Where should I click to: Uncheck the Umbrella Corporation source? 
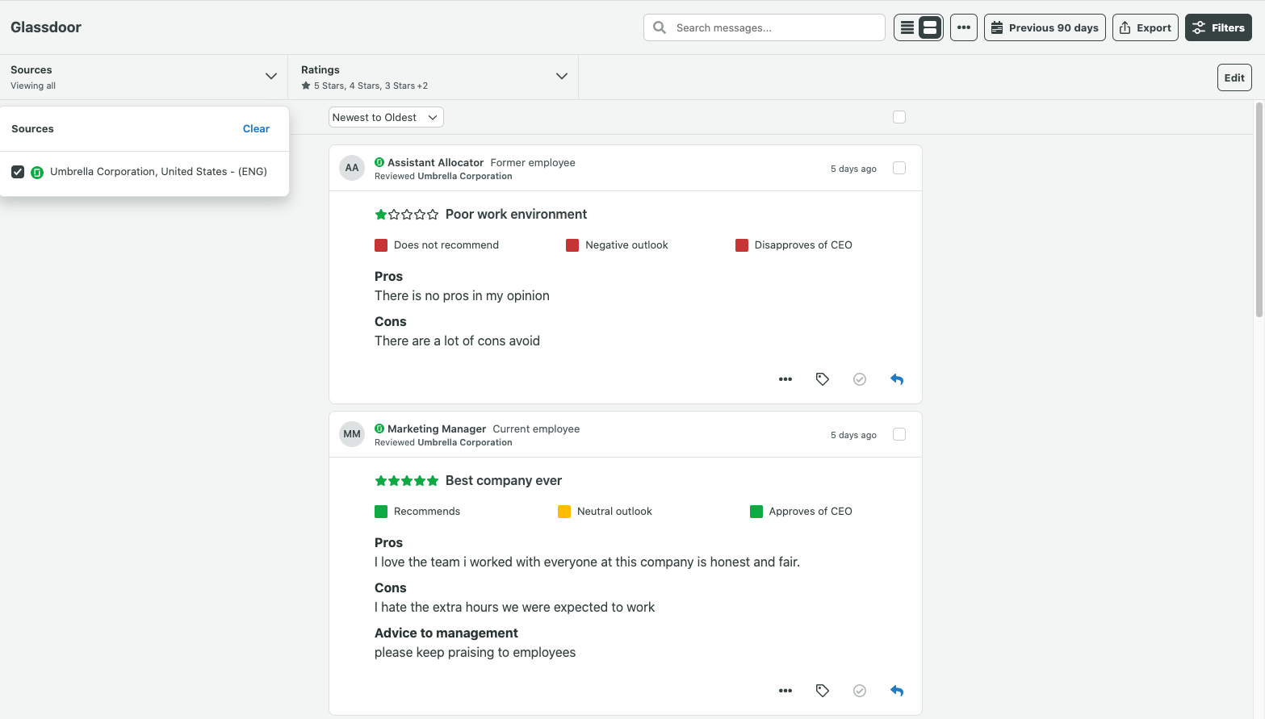click(x=18, y=171)
